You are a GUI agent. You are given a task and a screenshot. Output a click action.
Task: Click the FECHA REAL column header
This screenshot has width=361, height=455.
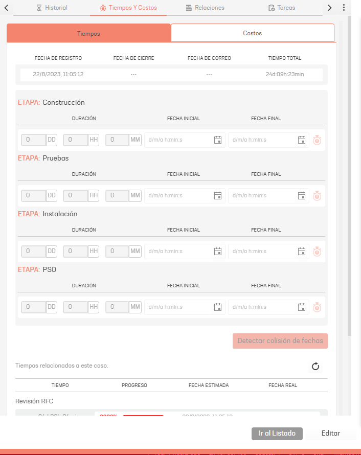(283, 385)
